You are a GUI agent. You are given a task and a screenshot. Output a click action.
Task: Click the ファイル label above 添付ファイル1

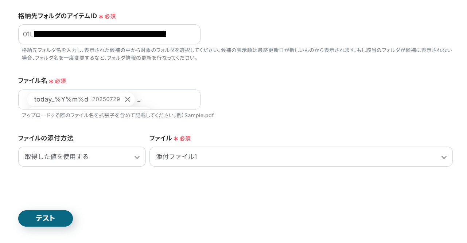pyautogui.click(x=160, y=138)
